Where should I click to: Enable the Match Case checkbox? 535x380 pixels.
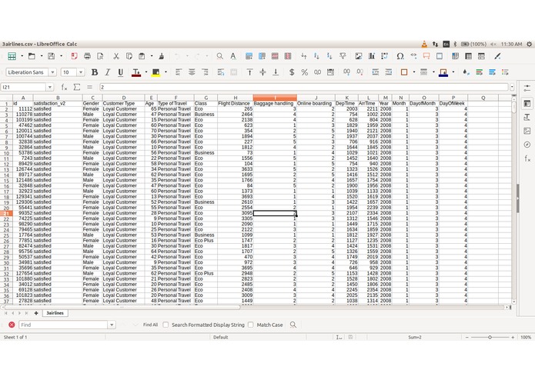click(250, 325)
